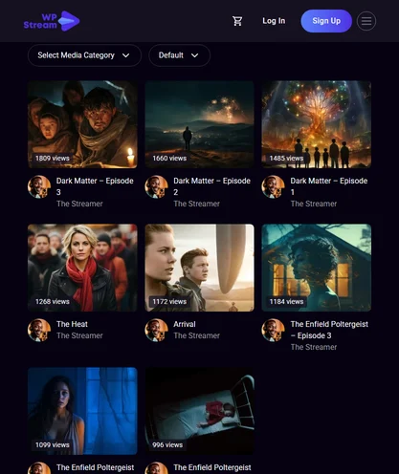Click the 996 views badge
The height and width of the screenshot is (474, 399).
(167, 445)
